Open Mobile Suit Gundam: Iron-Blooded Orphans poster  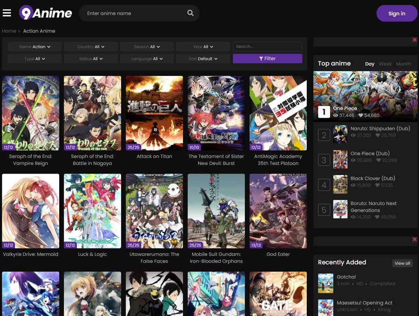(216, 211)
